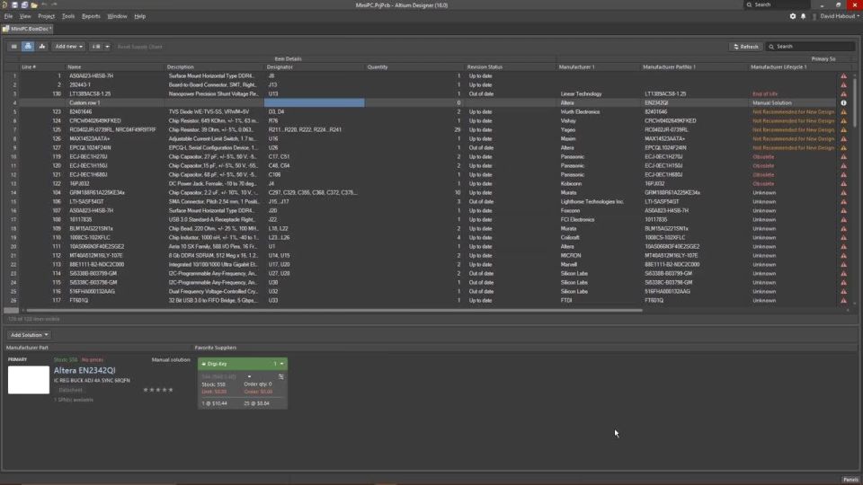Click the Undo arrow in title bar
This screenshot has width=863, height=485.
point(45,5)
